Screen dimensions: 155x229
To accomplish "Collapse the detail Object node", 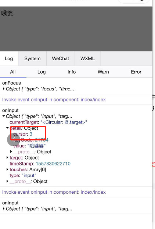I will click(x=7, y=128).
